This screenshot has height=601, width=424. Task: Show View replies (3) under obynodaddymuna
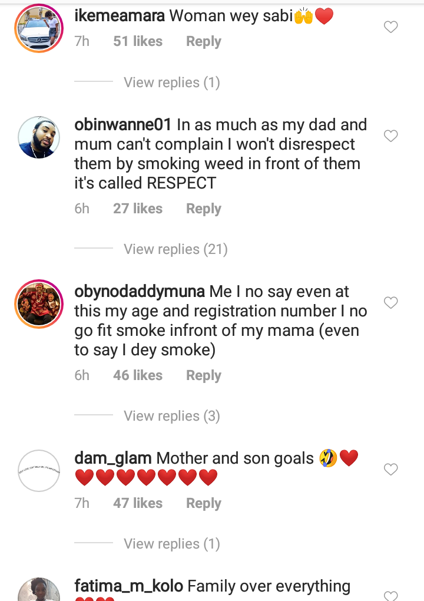171,416
